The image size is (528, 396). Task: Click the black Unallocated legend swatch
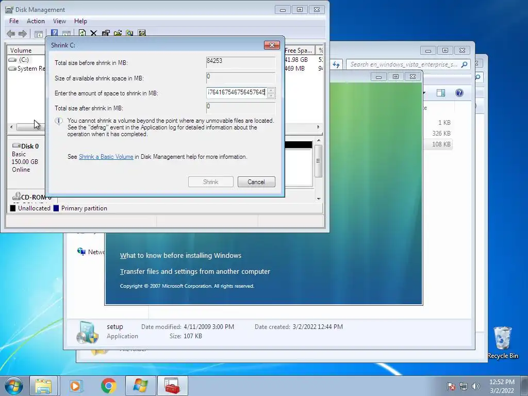pos(13,208)
